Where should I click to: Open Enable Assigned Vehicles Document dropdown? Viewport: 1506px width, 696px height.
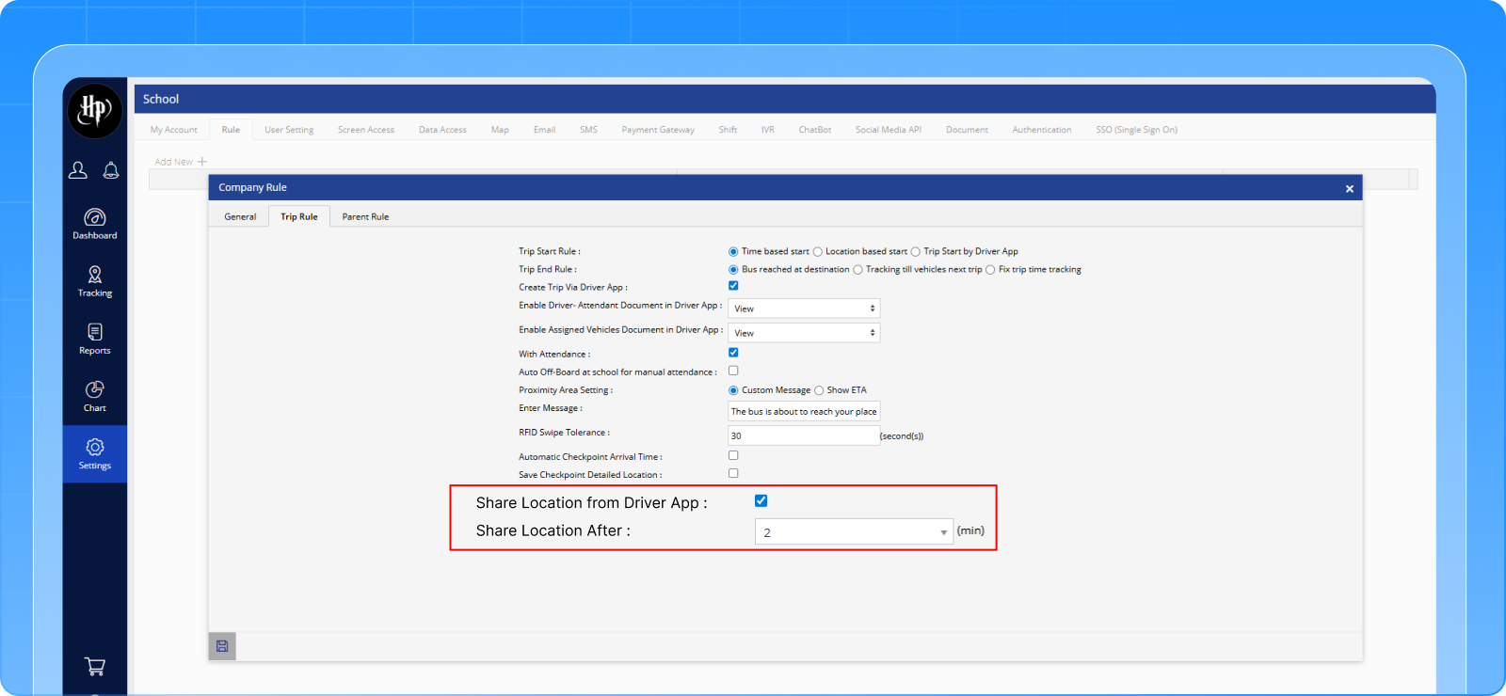coord(804,333)
